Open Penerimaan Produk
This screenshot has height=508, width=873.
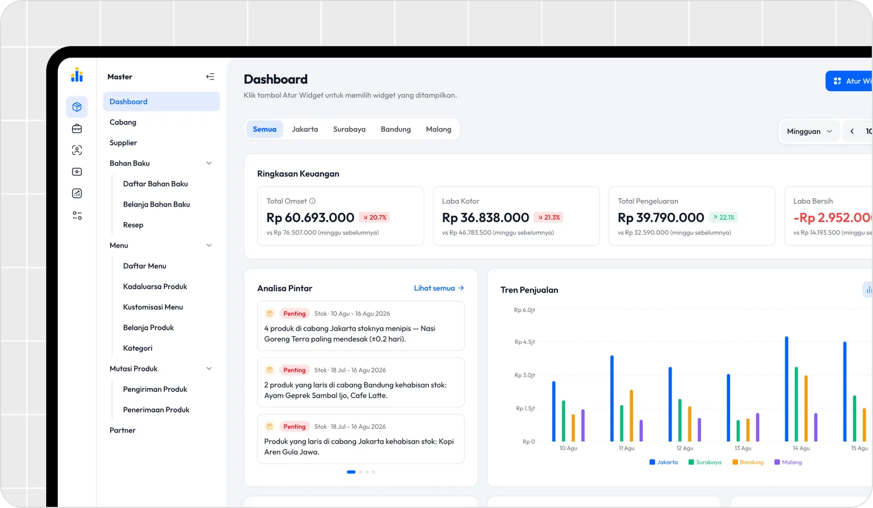[x=156, y=410]
